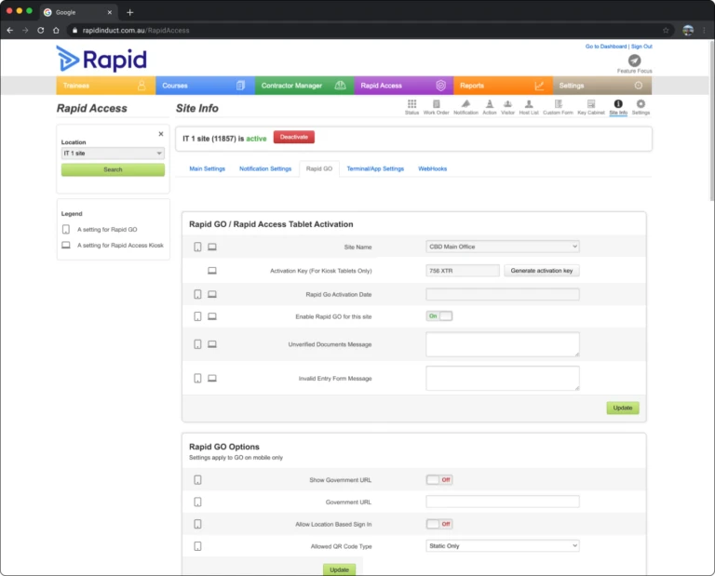Open the Settings menu in main nav
The width and height of the screenshot is (715, 576).
tap(602, 86)
